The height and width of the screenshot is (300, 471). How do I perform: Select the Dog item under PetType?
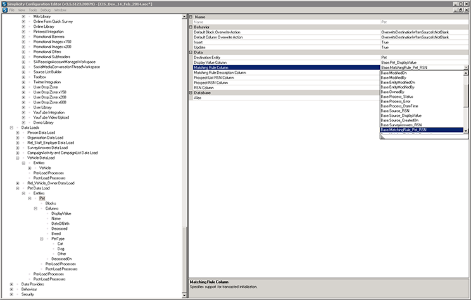click(61, 249)
